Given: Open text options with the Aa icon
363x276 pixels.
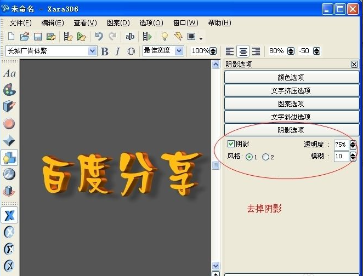Looking at the screenshot, I should [9, 73].
